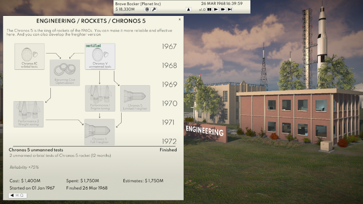This screenshot has height=204, width=363.
Task: Skip to next event
Action: click(230, 9)
